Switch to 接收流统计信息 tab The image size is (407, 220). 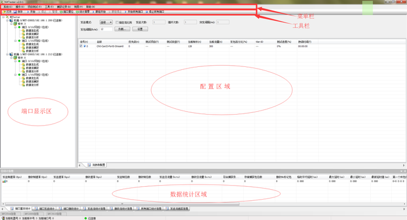pos(121,208)
